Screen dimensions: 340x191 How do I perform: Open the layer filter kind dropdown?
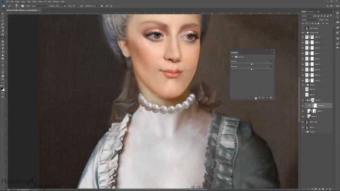coord(307,16)
